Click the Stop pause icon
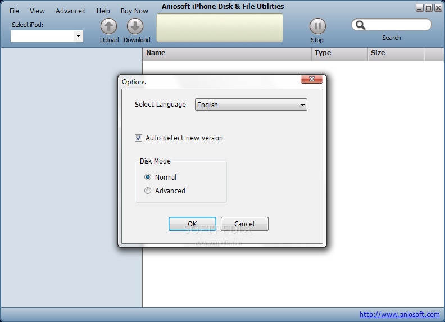 317,26
